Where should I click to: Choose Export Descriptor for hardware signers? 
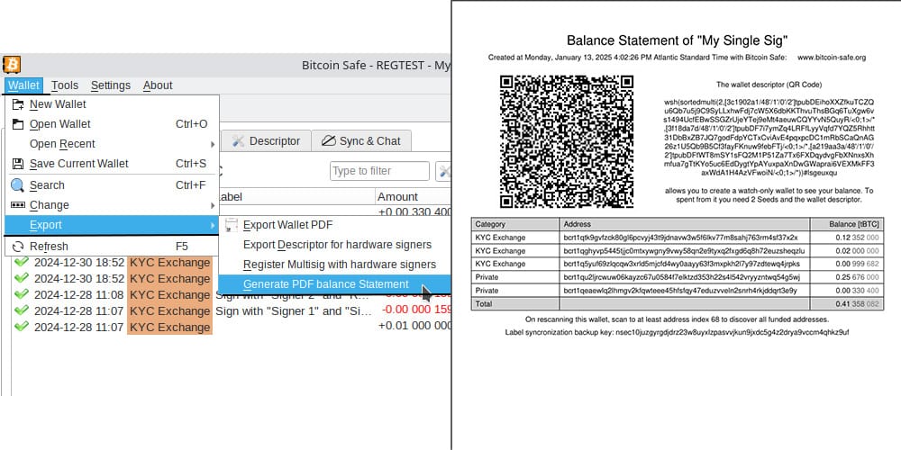(x=335, y=245)
